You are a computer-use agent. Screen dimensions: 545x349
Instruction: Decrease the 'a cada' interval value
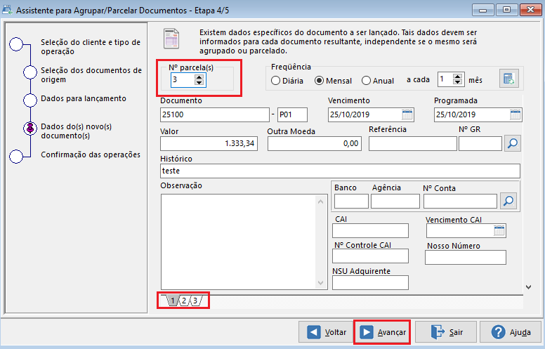pos(458,82)
